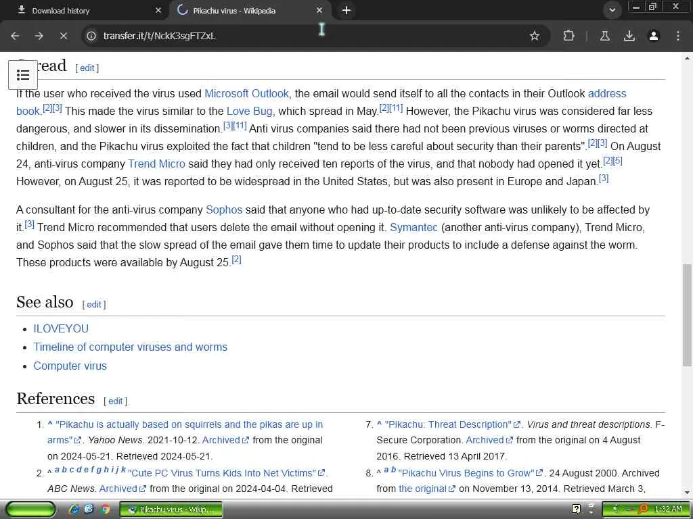View site information icon in address bar

pos(91,36)
